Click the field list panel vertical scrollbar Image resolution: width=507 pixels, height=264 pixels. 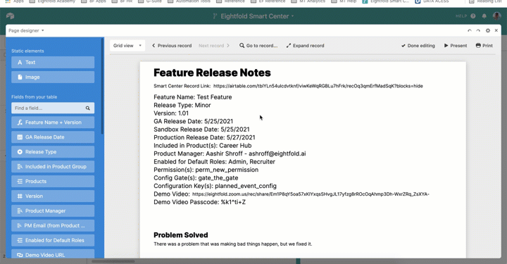[103, 86]
